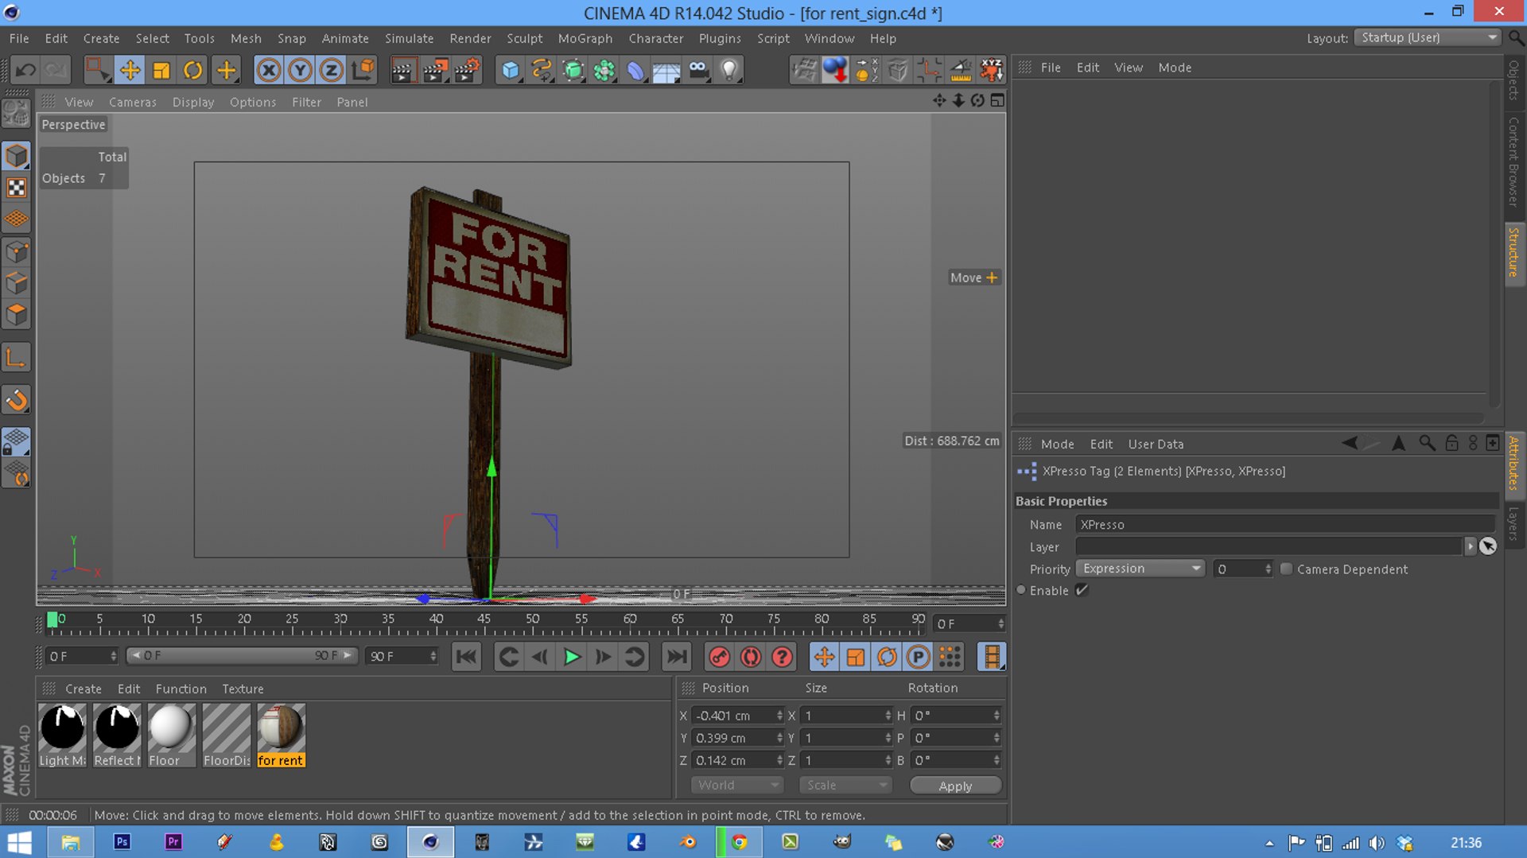Open the Cube primitive object icon
The height and width of the screenshot is (858, 1527).
click(510, 70)
